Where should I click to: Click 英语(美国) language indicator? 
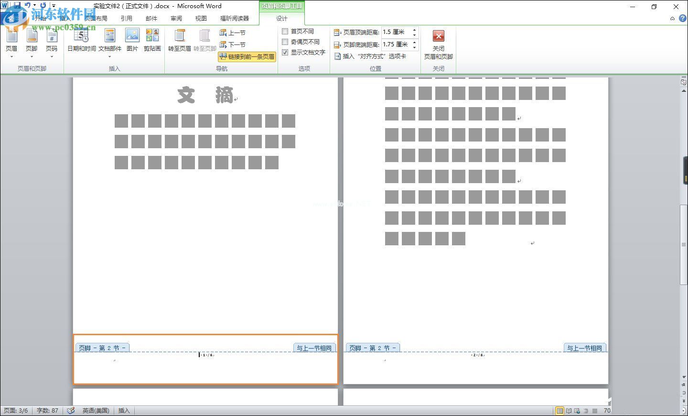(96, 411)
